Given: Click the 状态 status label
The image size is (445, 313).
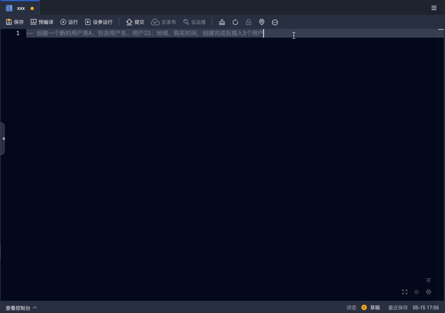Looking at the screenshot, I should pos(351,308).
